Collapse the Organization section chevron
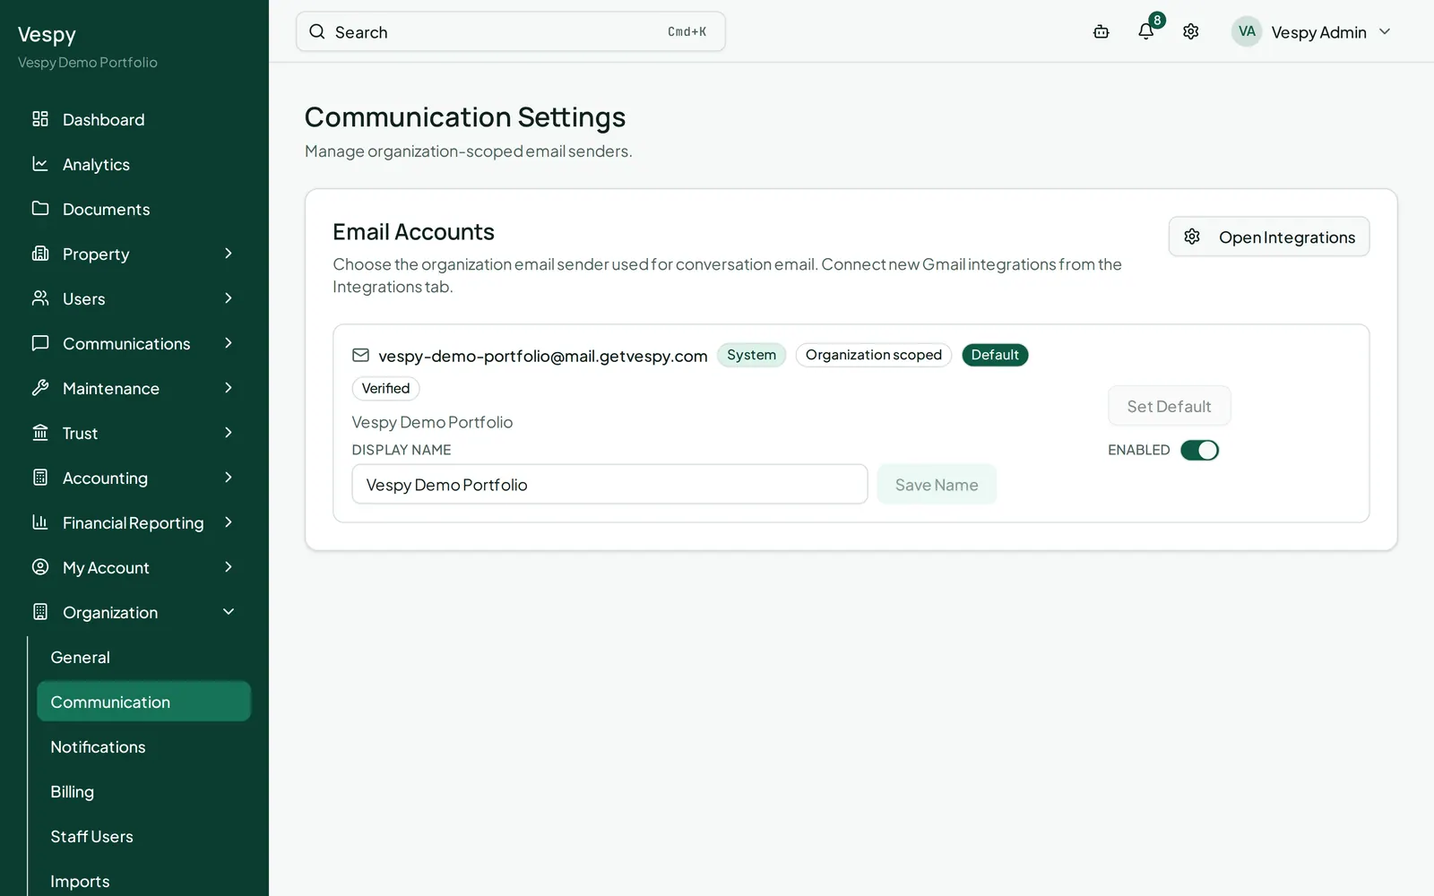 pyautogui.click(x=229, y=612)
